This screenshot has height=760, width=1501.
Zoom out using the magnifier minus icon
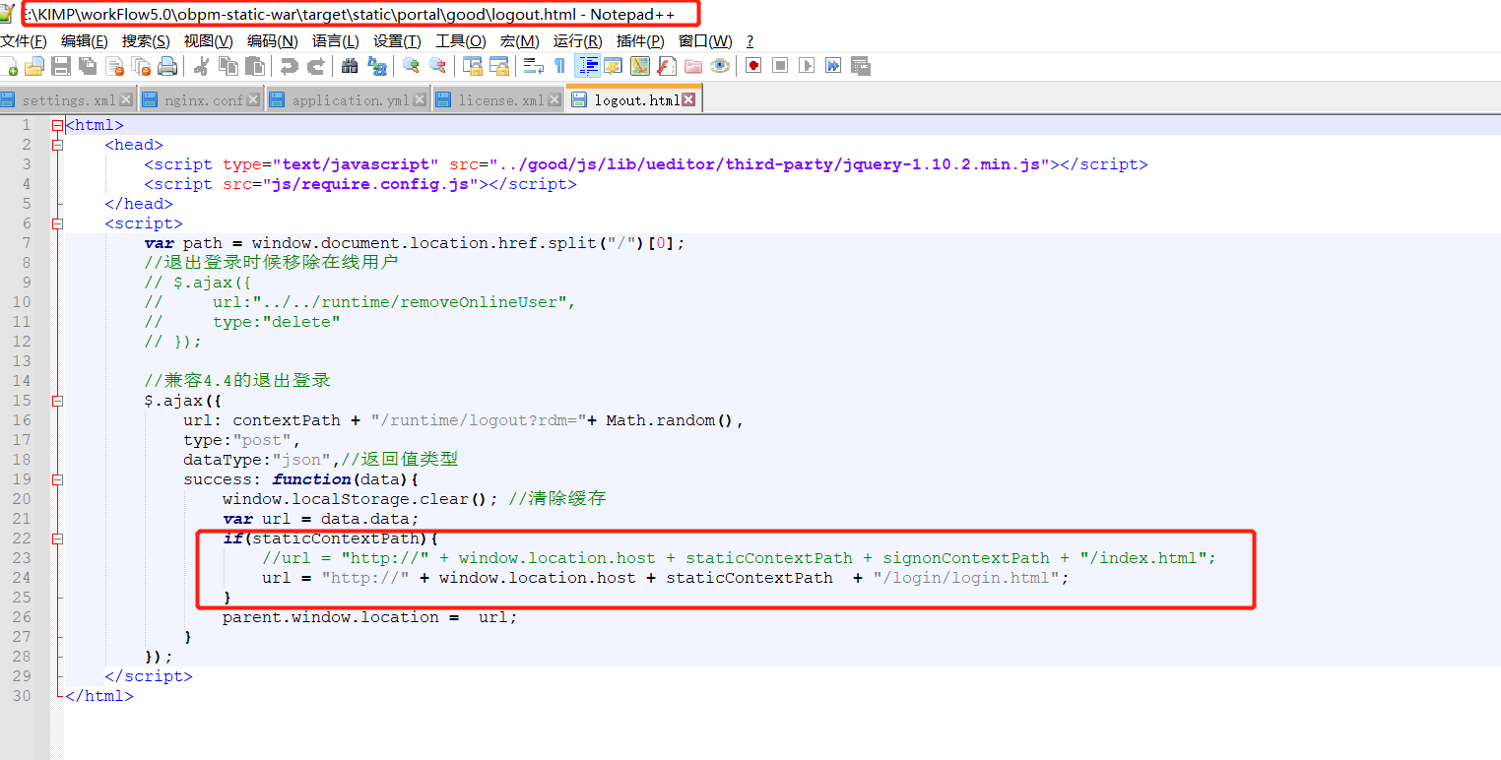(x=438, y=66)
